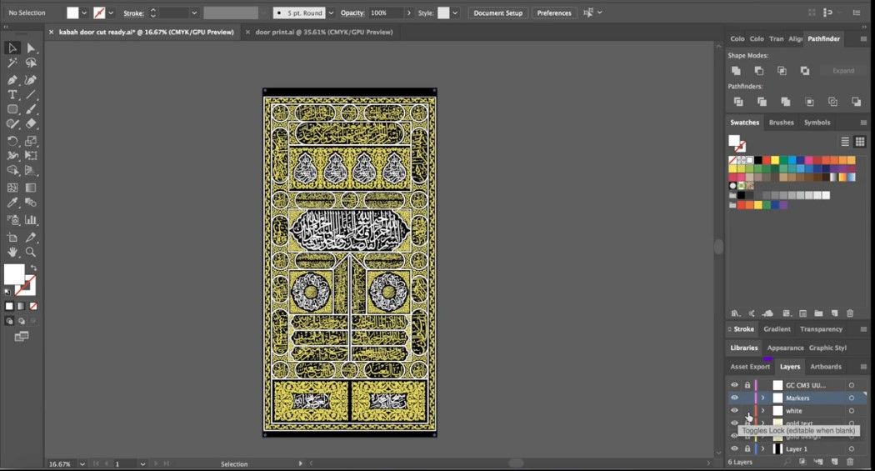Hide the white layer

pyautogui.click(x=734, y=411)
